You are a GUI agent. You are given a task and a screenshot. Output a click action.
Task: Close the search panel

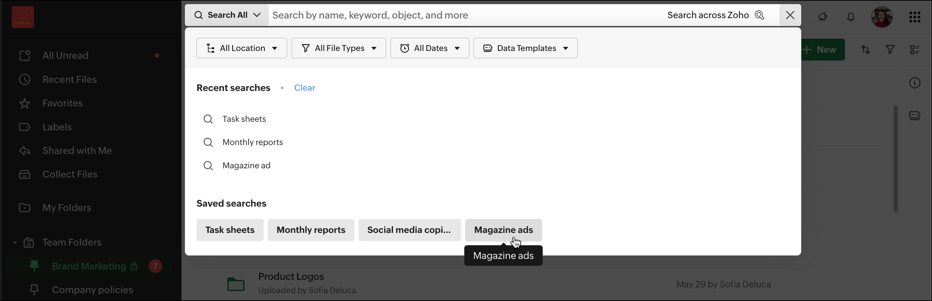coord(790,15)
